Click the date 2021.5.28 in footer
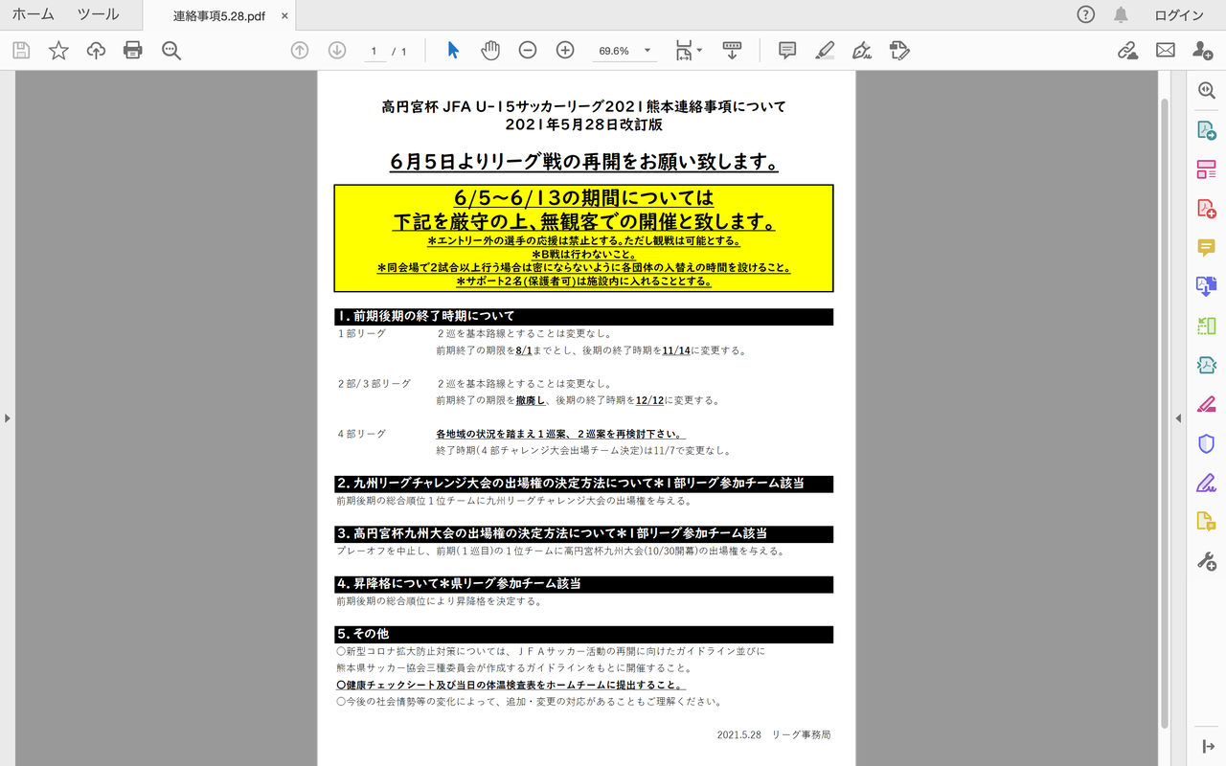This screenshot has height=766, width=1226. point(738,734)
